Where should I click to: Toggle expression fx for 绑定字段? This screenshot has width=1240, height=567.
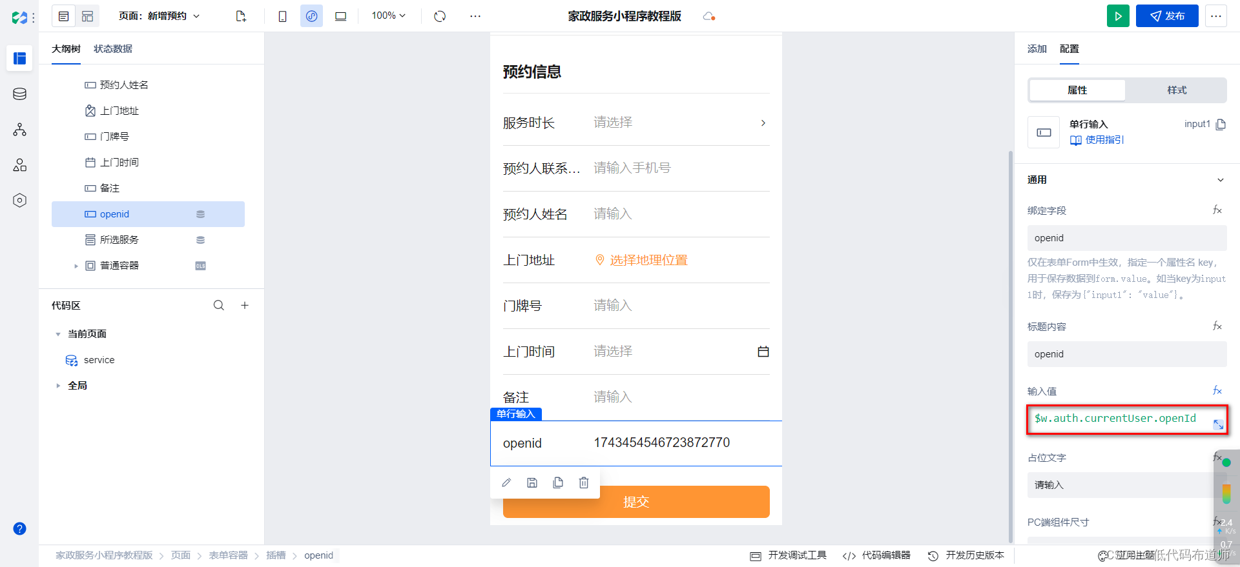pyautogui.click(x=1217, y=210)
